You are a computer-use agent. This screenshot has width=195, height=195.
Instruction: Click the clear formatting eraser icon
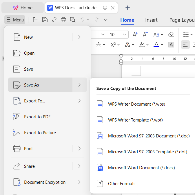(x=171, y=34)
